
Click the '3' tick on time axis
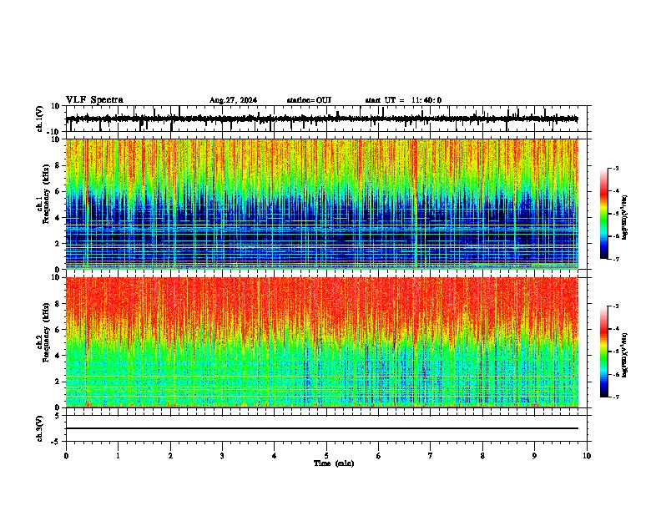(222, 456)
